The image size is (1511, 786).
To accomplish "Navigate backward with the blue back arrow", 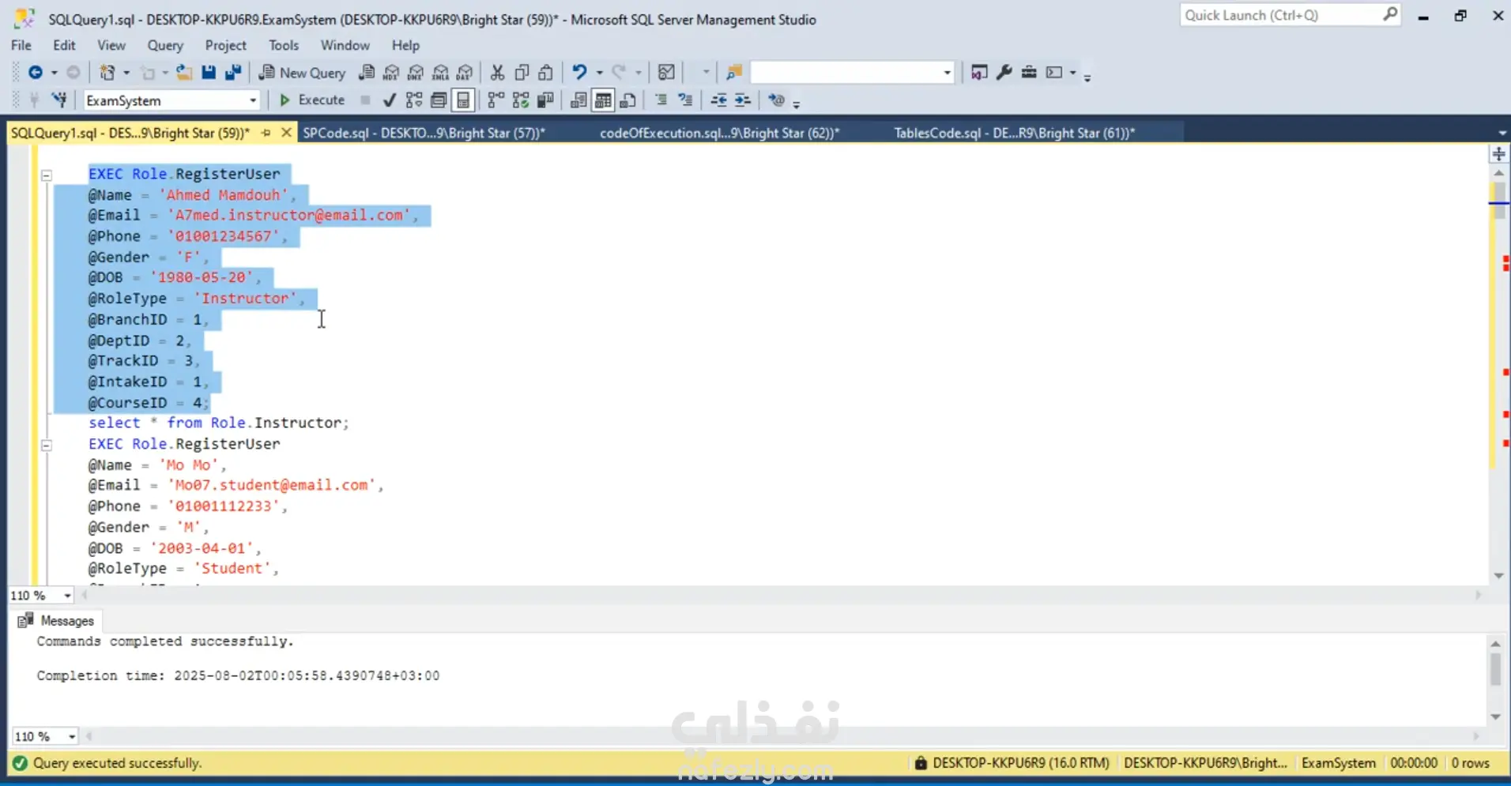I will (x=35, y=73).
